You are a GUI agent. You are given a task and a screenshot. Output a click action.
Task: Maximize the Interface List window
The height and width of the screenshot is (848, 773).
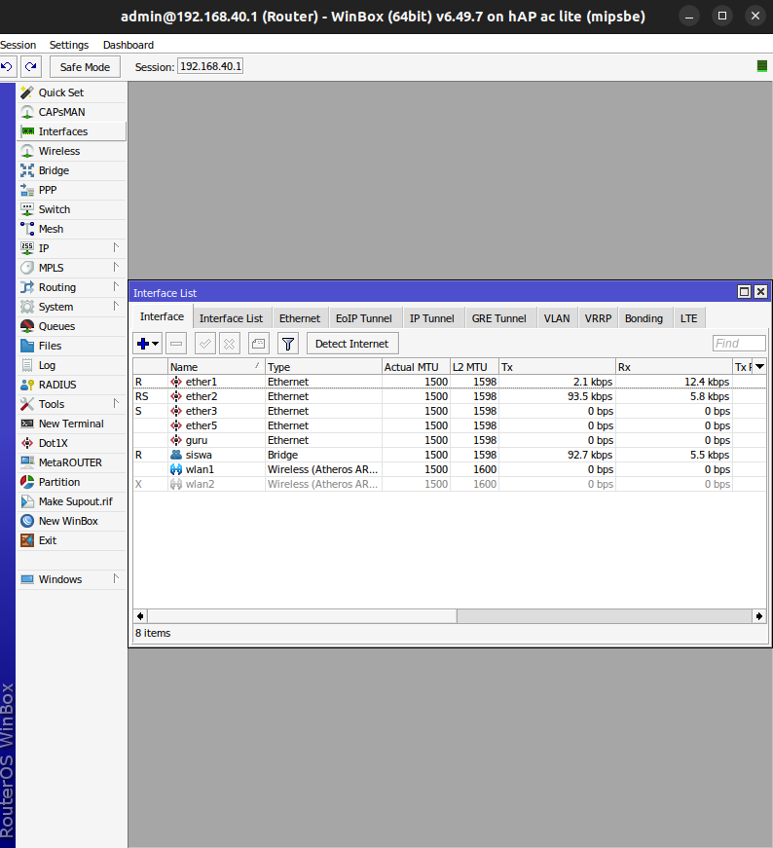pos(745,292)
